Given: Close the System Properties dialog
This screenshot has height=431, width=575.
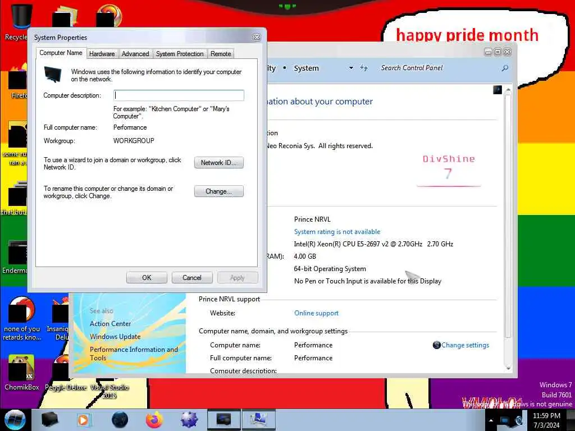Looking at the screenshot, I should (257, 38).
